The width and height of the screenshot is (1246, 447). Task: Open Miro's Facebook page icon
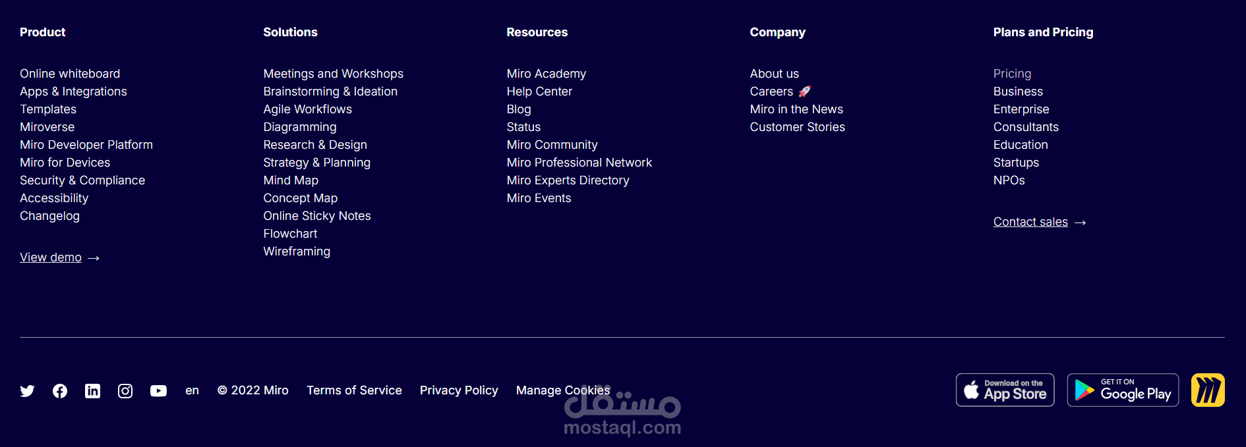click(60, 391)
